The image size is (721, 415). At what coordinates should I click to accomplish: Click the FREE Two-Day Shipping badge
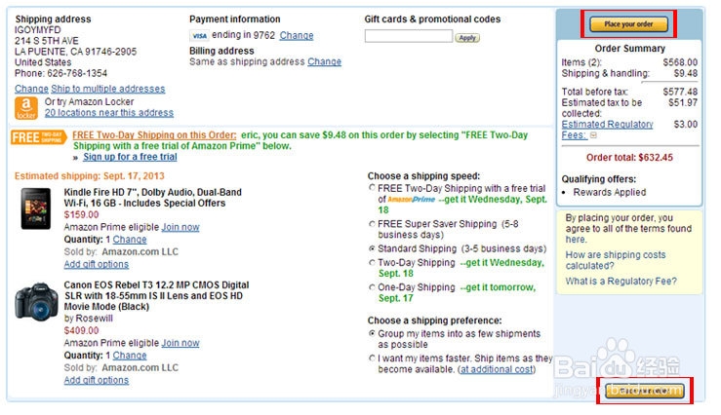click(x=38, y=137)
